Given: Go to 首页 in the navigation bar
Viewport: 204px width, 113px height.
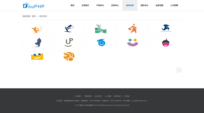Looking at the screenshot, I should 72,5.
